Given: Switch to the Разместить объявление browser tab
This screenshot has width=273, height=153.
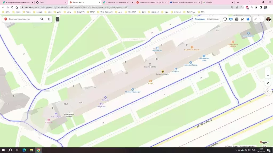Looking at the screenshot, I should pyautogui.click(x=184, y=2).
